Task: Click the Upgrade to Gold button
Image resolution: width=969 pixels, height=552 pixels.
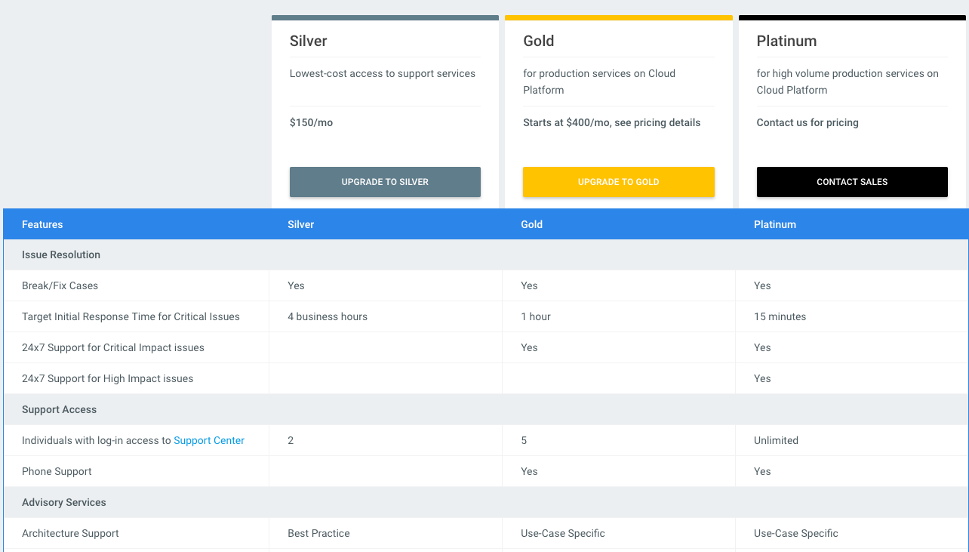Action: tap(619, 182)
